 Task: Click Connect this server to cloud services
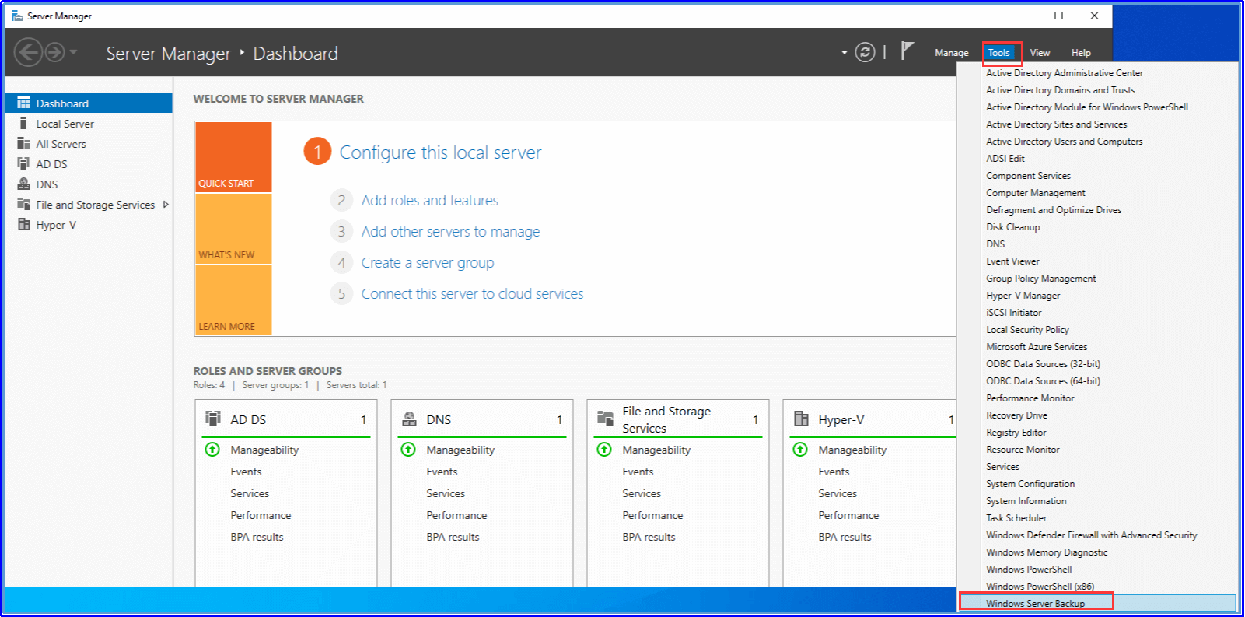click(471, 294)
